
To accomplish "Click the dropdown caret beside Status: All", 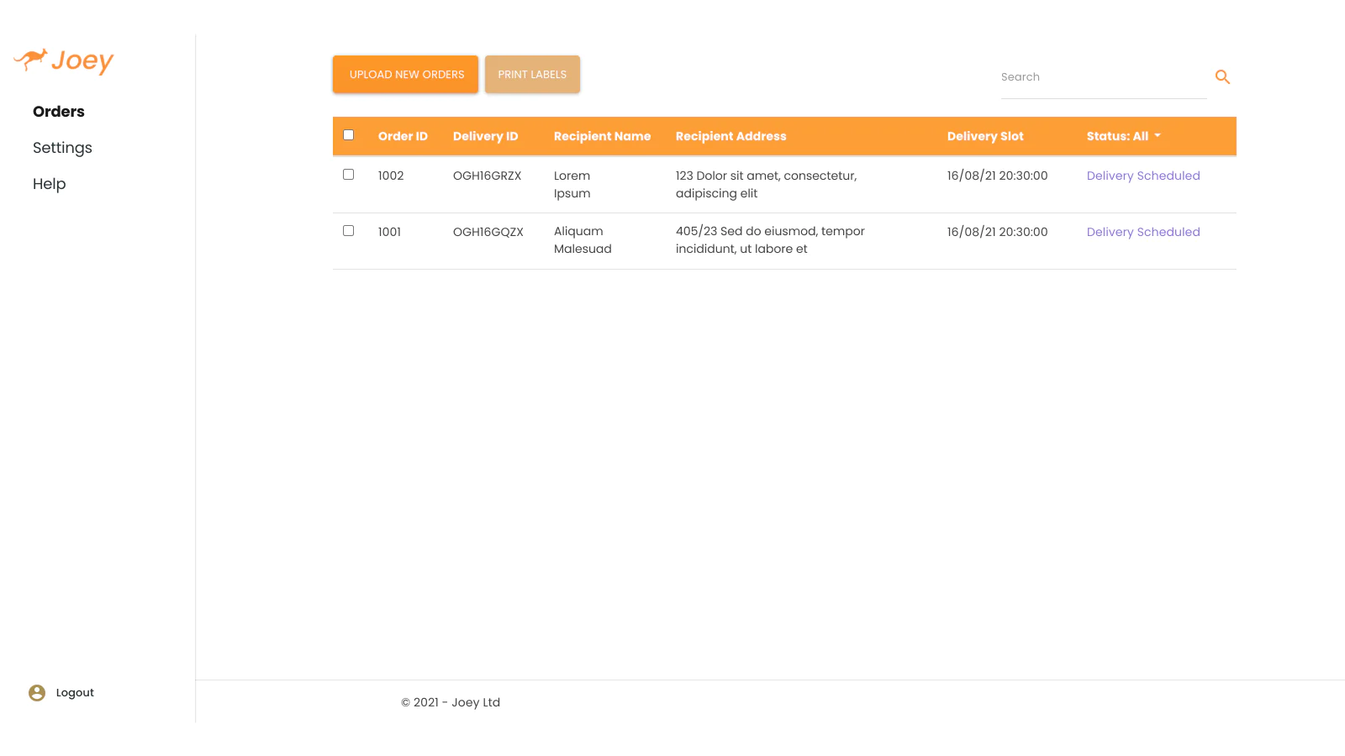I will point(1158,136).
